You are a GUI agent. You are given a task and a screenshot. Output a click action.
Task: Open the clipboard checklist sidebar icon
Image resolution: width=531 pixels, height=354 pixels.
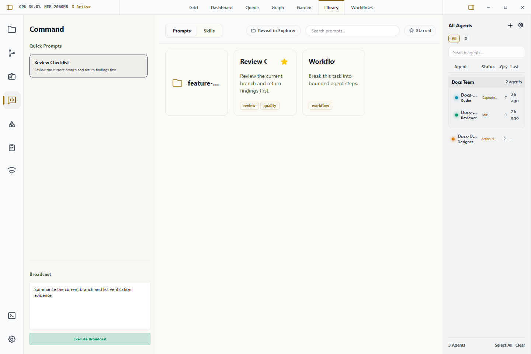(x=12, y=147)
